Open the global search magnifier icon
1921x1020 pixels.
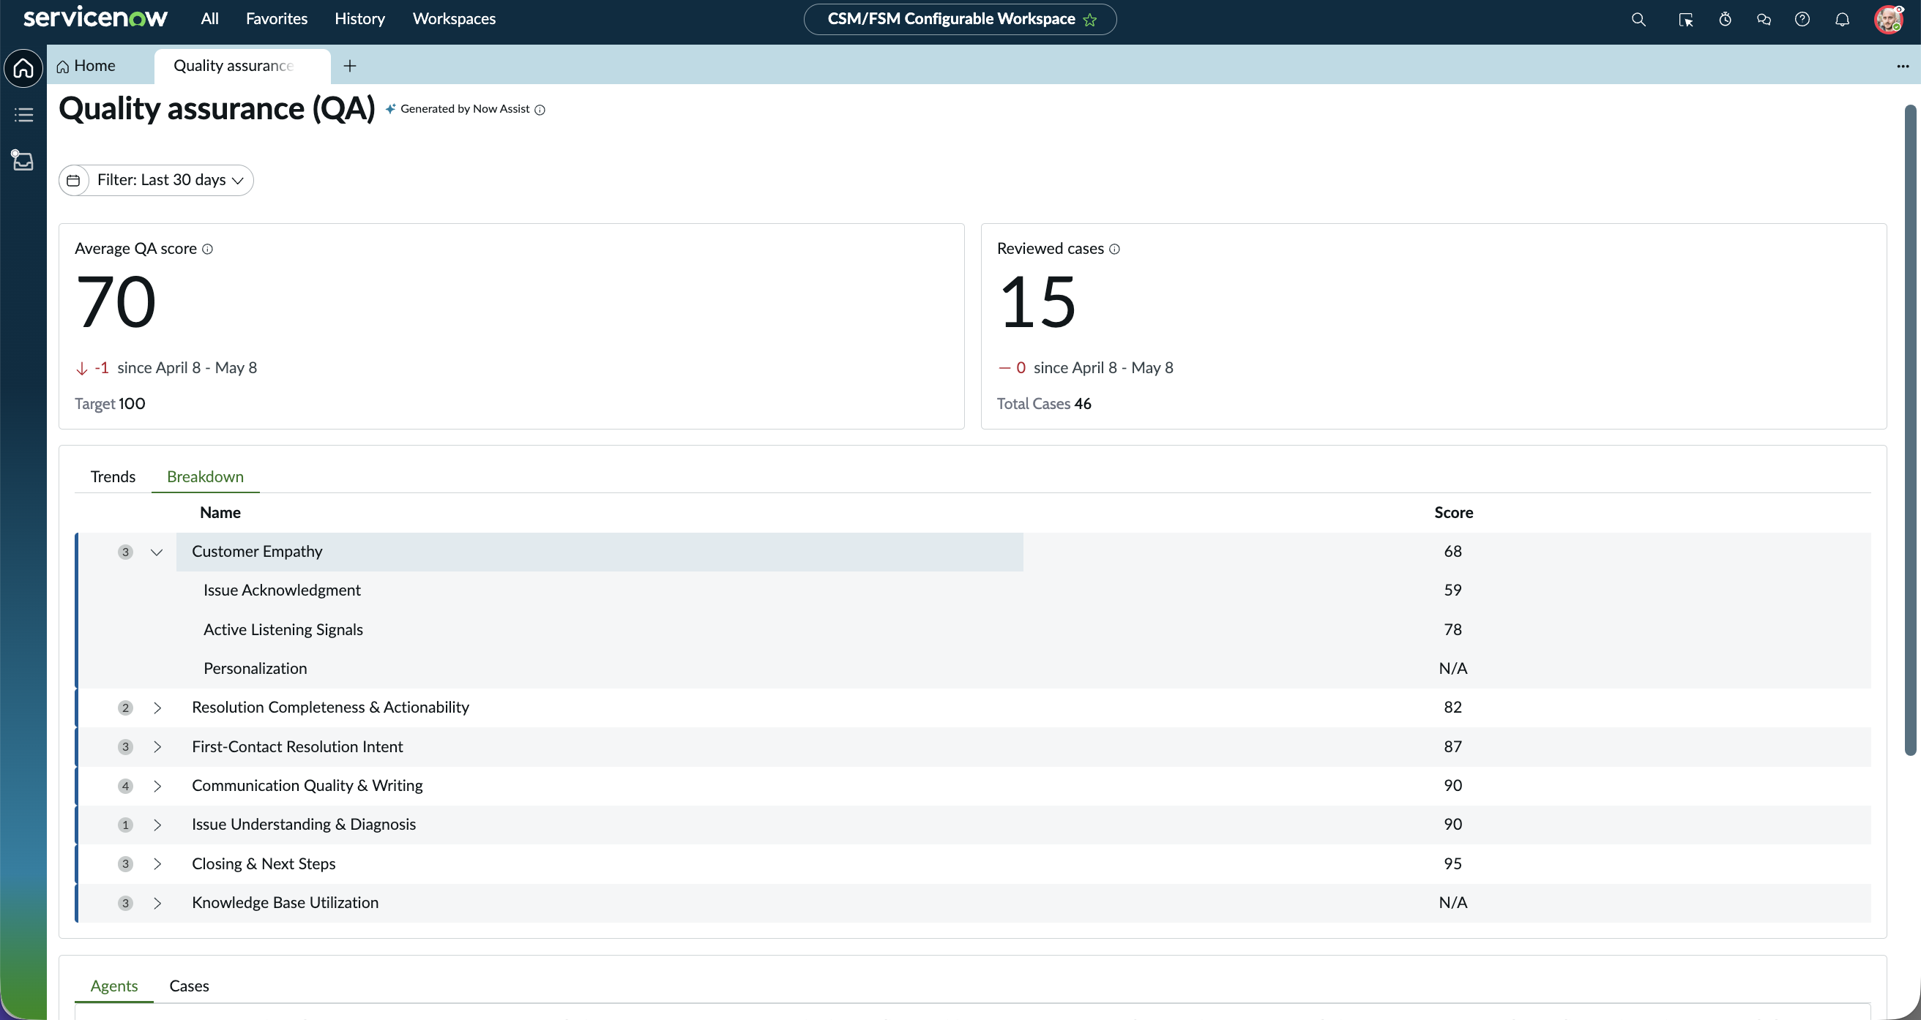1638,19
